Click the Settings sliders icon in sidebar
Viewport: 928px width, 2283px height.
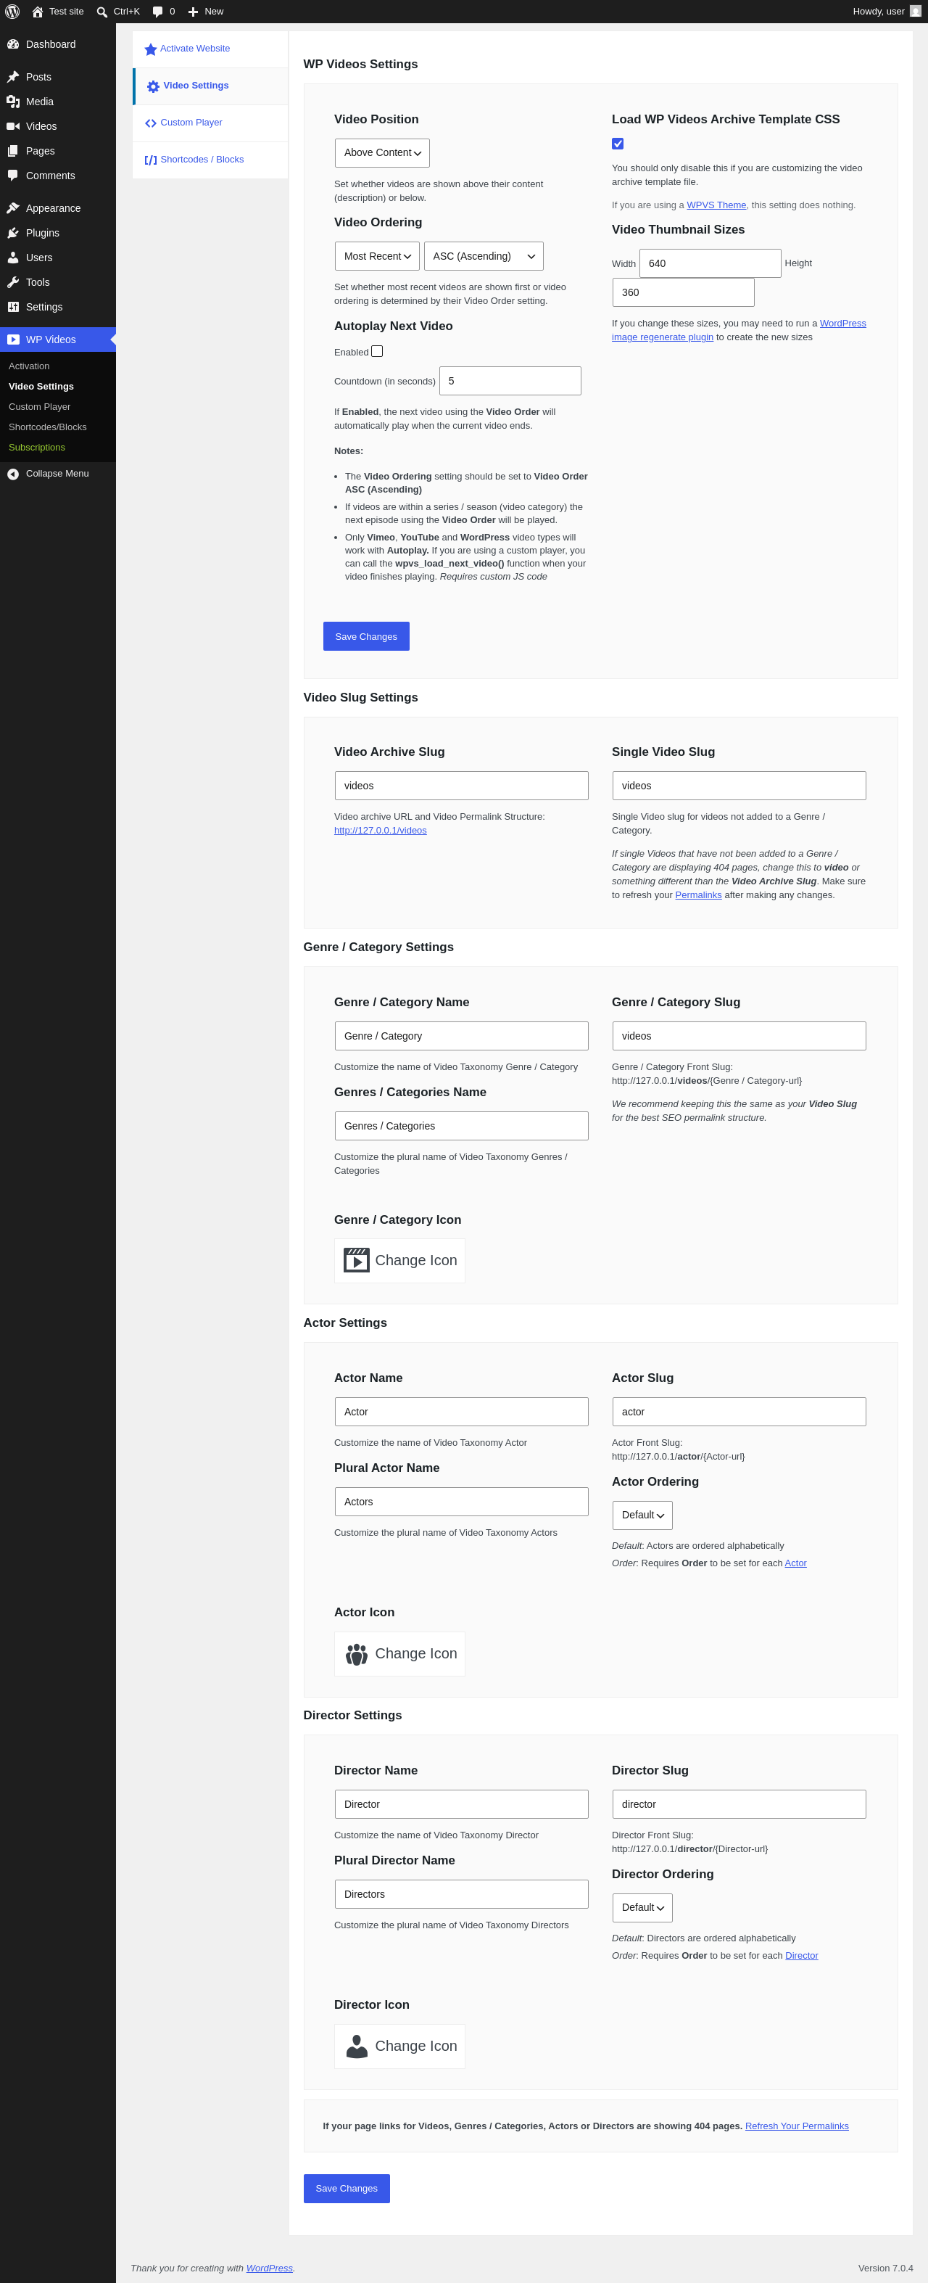[x=13, y=308]
